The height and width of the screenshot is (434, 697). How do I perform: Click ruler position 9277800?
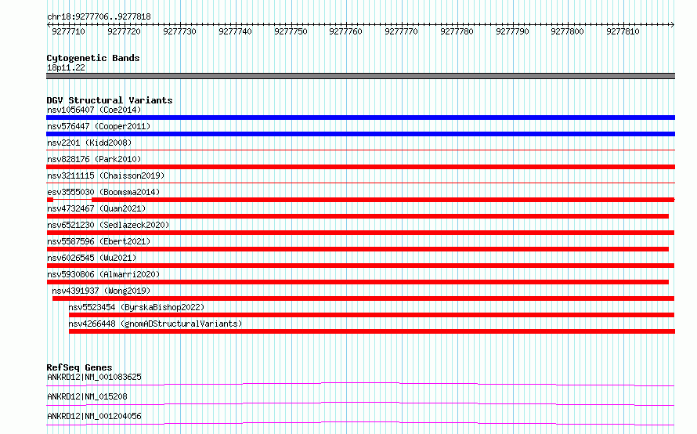[567, 31]
